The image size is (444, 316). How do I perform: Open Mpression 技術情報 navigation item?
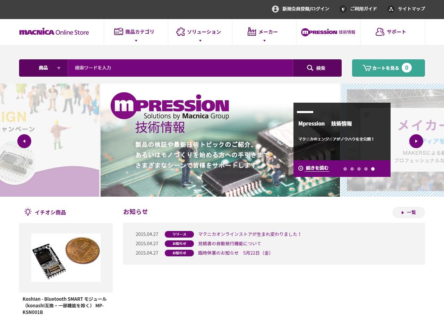pos(328,32)
